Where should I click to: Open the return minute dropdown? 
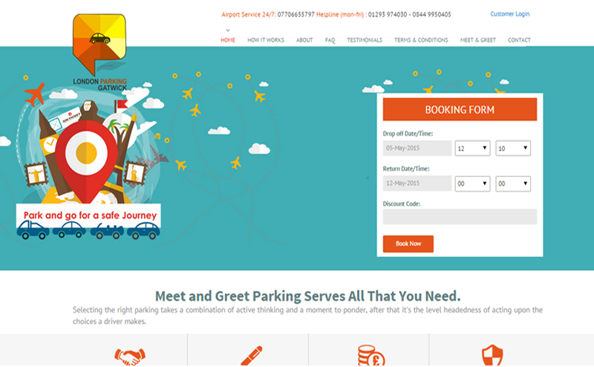click(x=513, y=183)
